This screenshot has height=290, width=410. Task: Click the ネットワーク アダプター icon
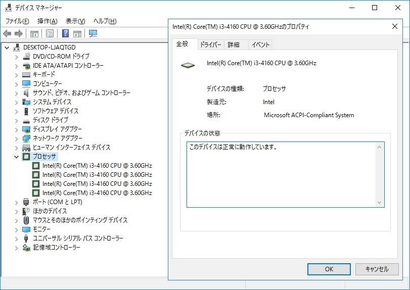pyautogui.click(x=26, y=138)
